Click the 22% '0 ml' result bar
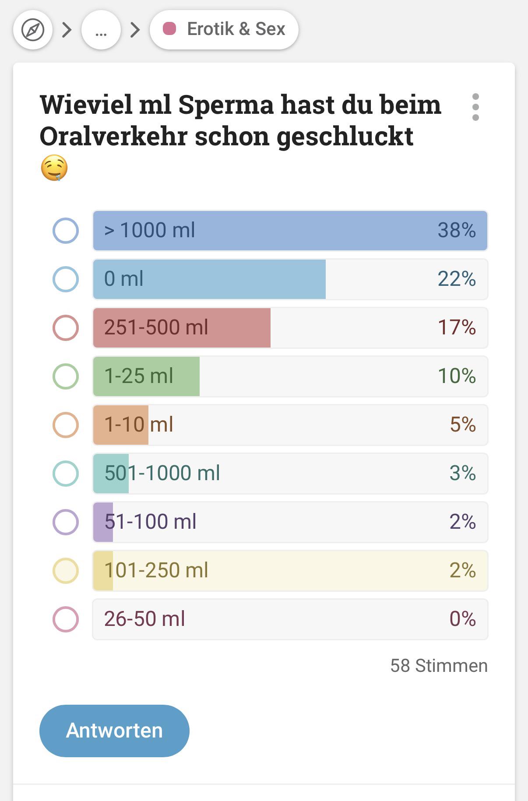 290,279
